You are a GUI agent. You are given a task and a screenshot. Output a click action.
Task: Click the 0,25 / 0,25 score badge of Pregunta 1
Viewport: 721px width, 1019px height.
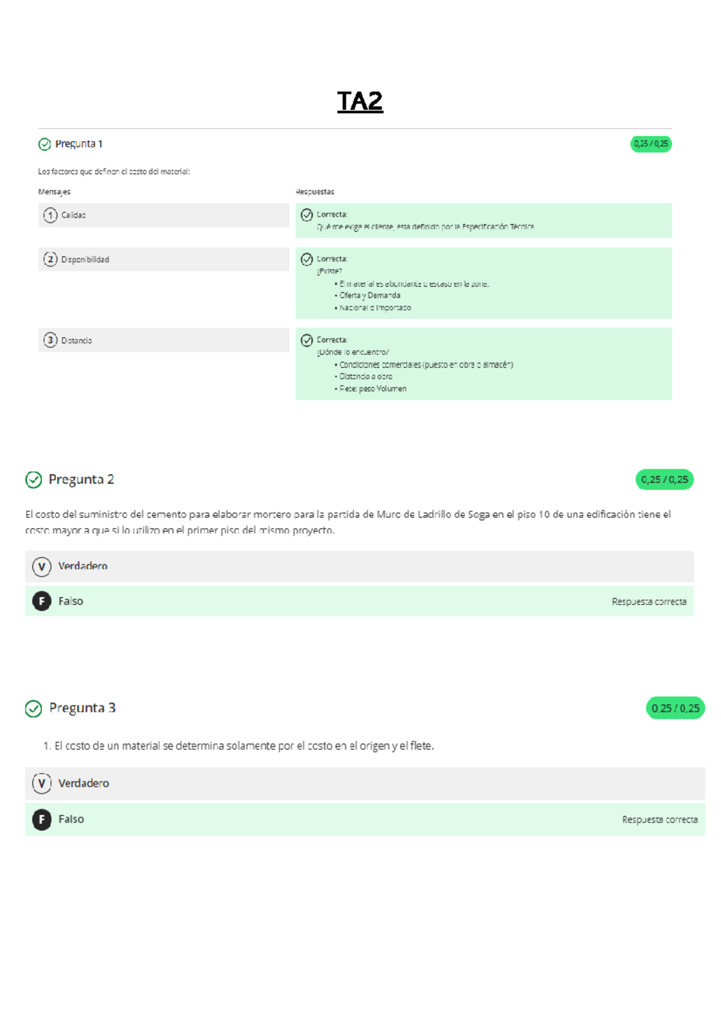point(651,144)
